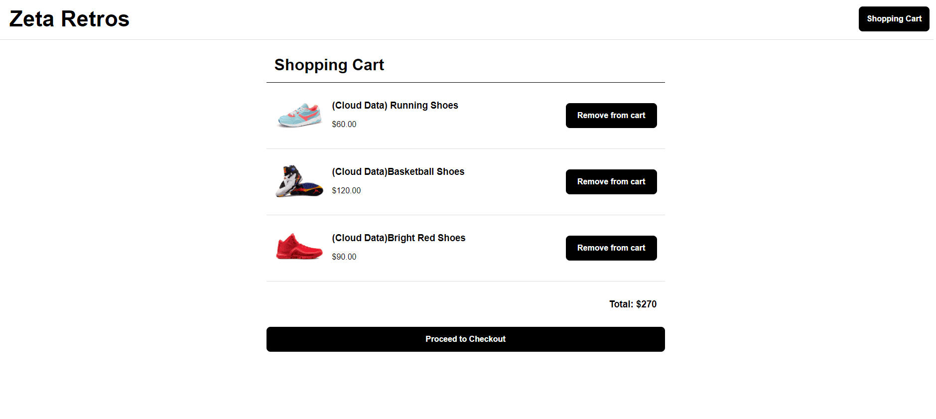Proceed to Checkout
936x419 pixels.
[466, 339]
